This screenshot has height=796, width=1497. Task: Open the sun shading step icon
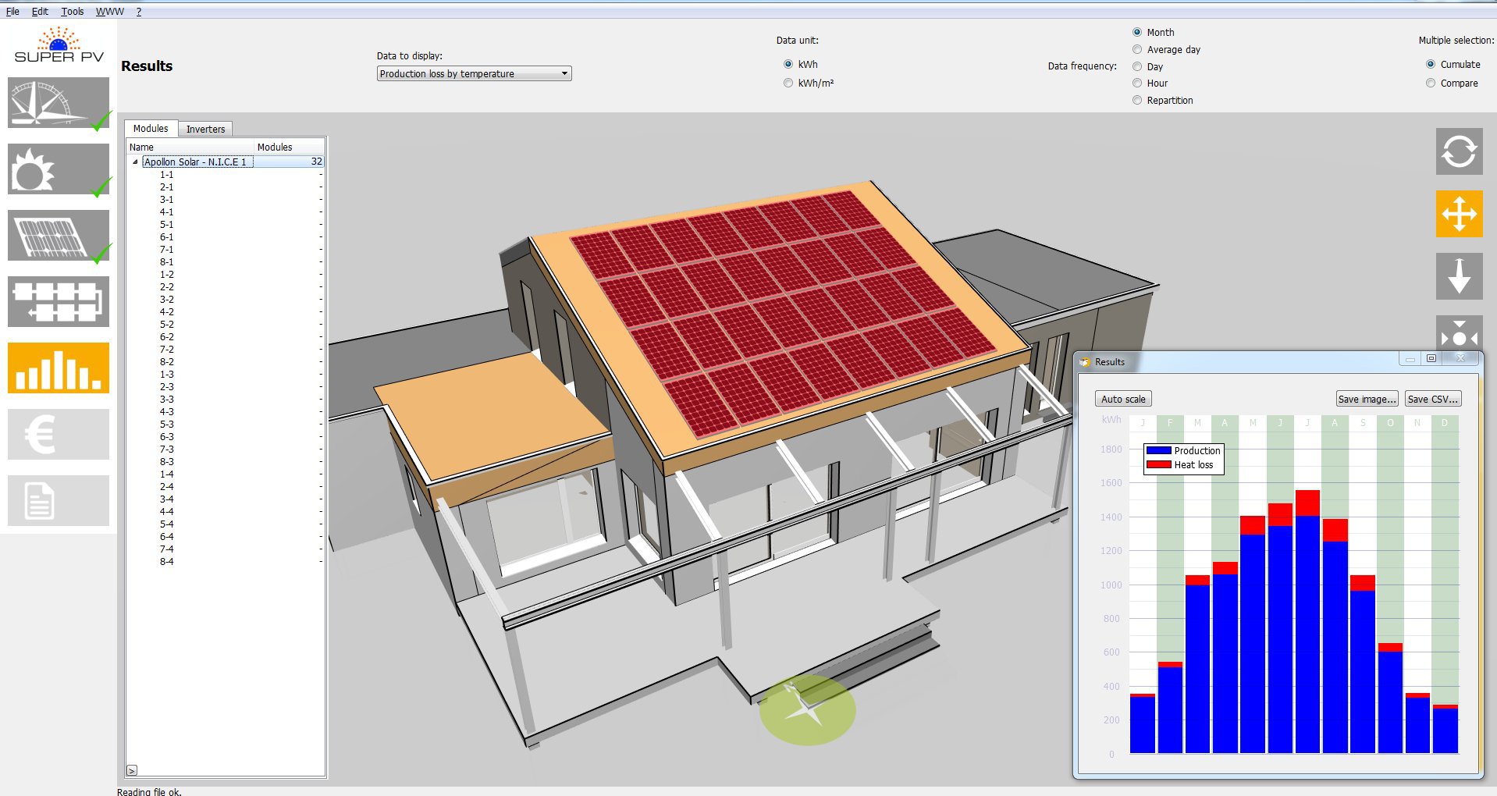59,169
